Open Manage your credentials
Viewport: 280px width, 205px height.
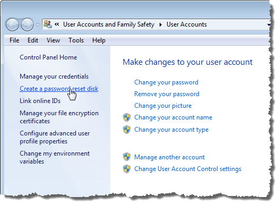[x=54, y=76]
